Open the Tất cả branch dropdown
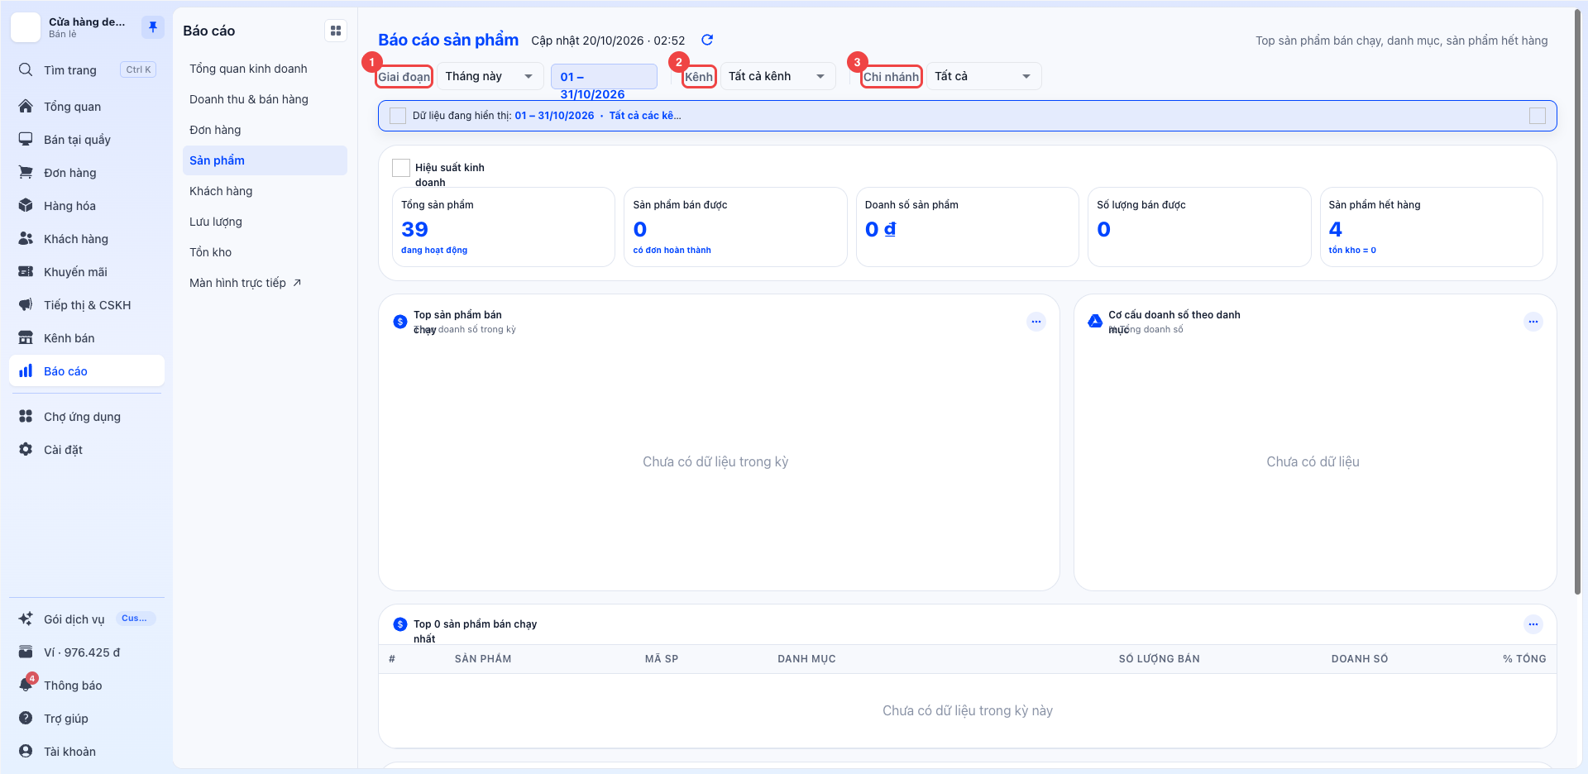Screen dimensions: 1588x774 [x=983, y=76]
